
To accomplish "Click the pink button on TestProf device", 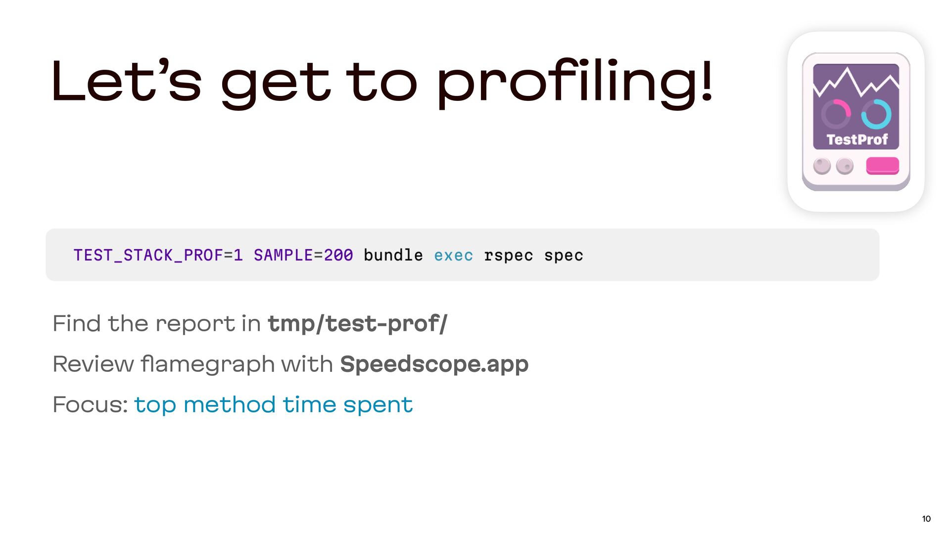I will click(882, 166).
